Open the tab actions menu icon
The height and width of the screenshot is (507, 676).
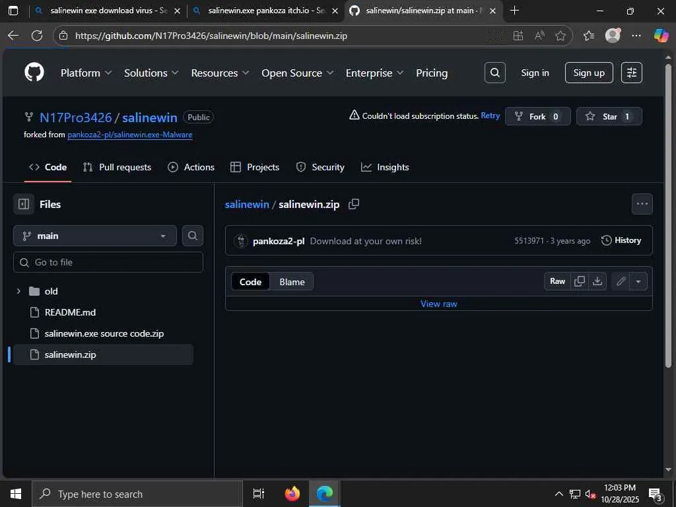click(13, 11)
